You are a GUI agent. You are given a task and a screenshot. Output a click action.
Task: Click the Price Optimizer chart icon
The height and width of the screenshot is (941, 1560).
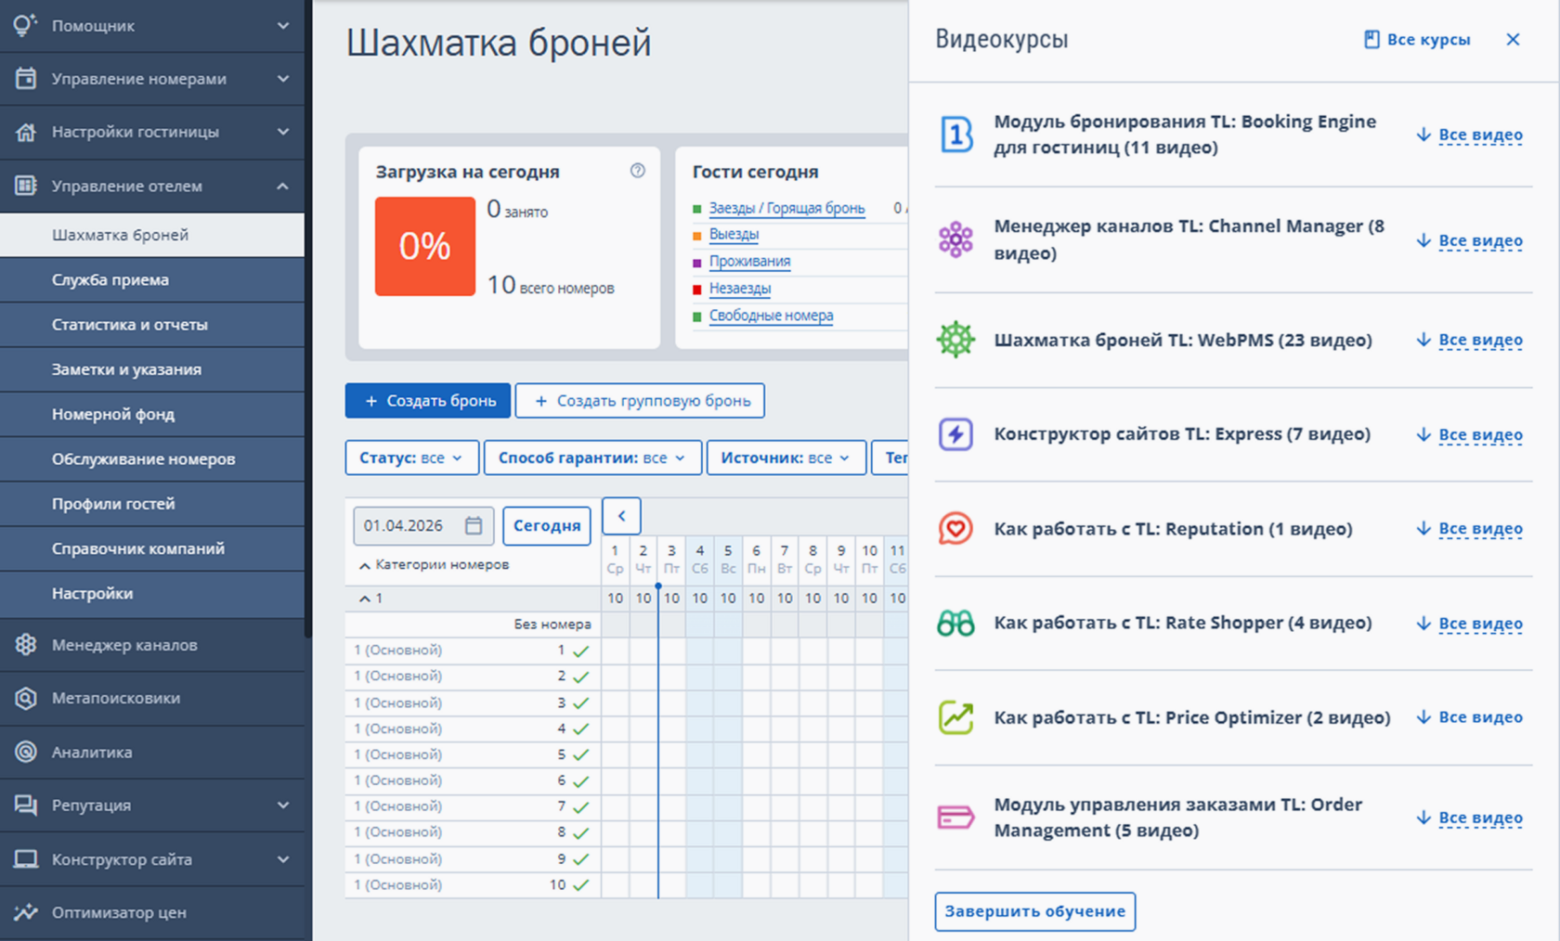955,717
